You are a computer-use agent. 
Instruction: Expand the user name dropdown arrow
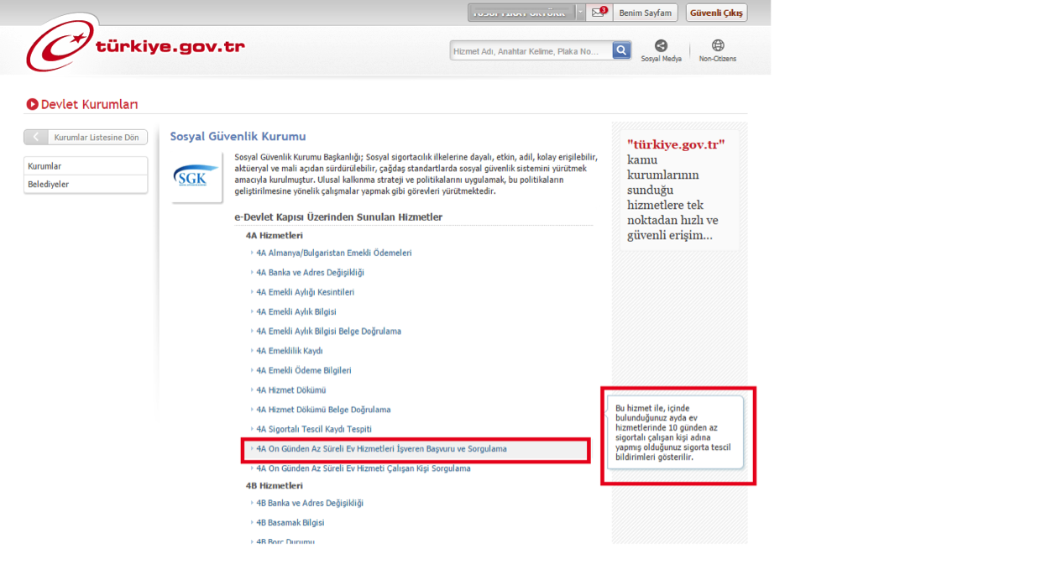coord(580,13)
